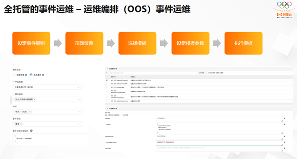Remove the 警告 level tag
The height and width of the screenshot is (159, 297).
point(21,124)
